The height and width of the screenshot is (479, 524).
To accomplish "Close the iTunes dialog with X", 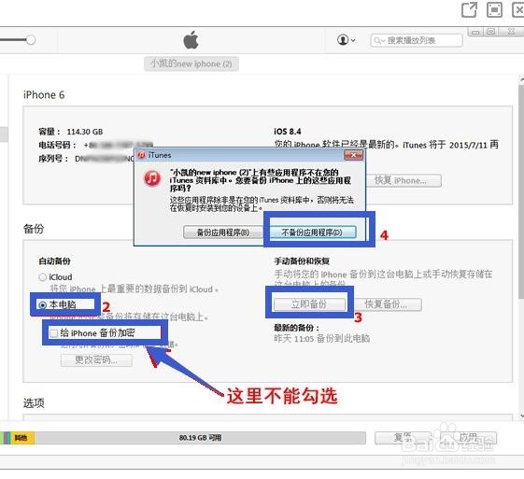I will pos(353,155).
